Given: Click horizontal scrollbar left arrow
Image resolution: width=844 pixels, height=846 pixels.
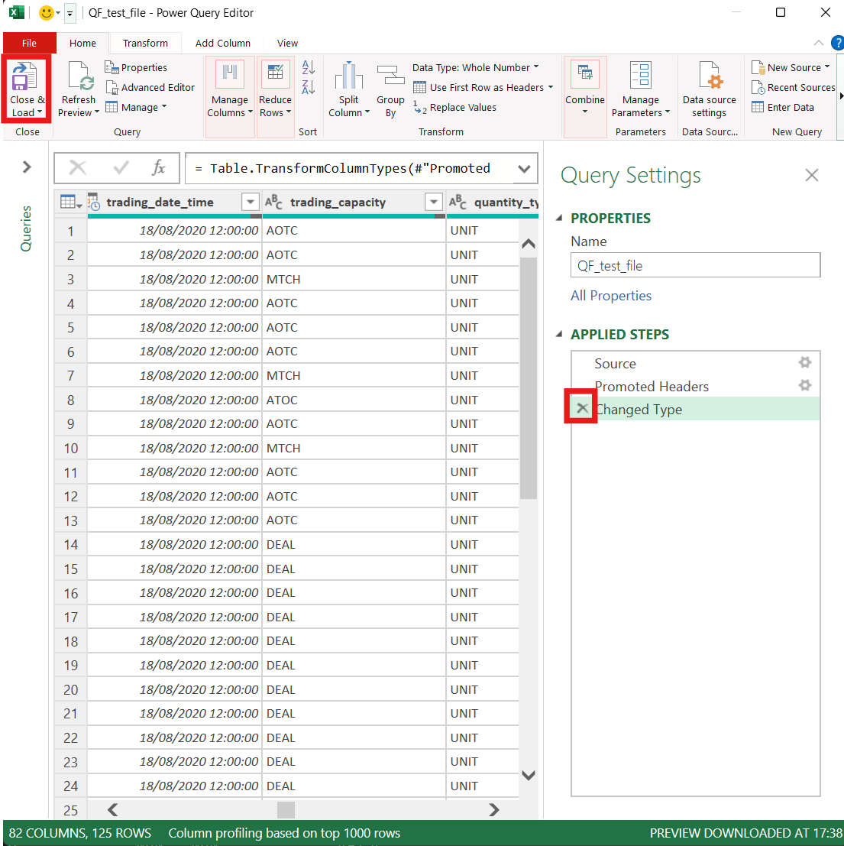Looking at the screenshot, I should pyautogui.click(x=113, y=809).
